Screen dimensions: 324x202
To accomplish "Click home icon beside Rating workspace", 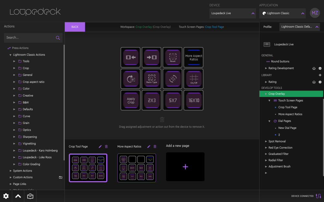I will pyautogui.click(x=314, y=82).
